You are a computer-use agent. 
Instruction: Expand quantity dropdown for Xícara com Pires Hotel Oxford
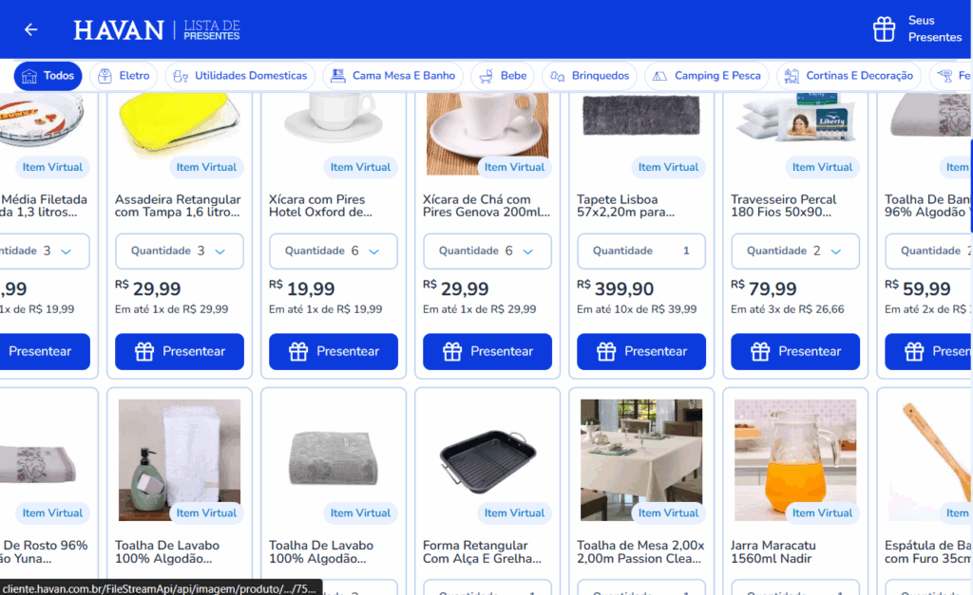(x=334, y=251)
